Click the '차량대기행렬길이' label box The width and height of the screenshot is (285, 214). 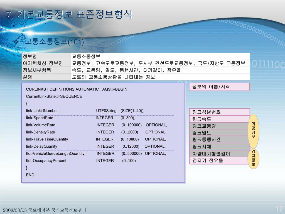(220, 154)
